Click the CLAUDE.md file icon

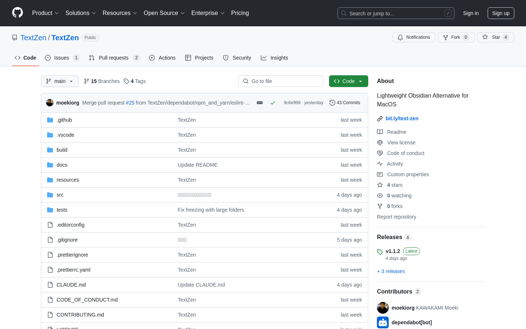pos(50,285)
